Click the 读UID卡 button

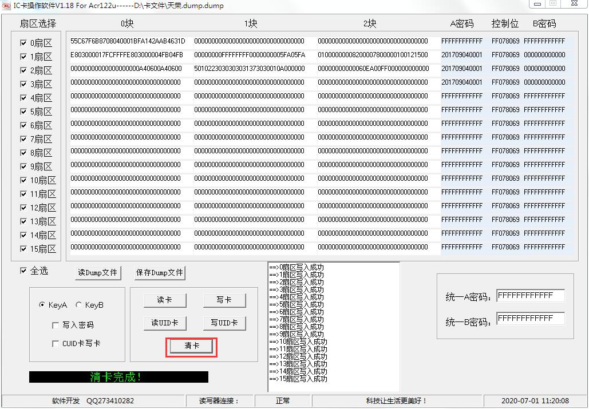pos(165,323)
